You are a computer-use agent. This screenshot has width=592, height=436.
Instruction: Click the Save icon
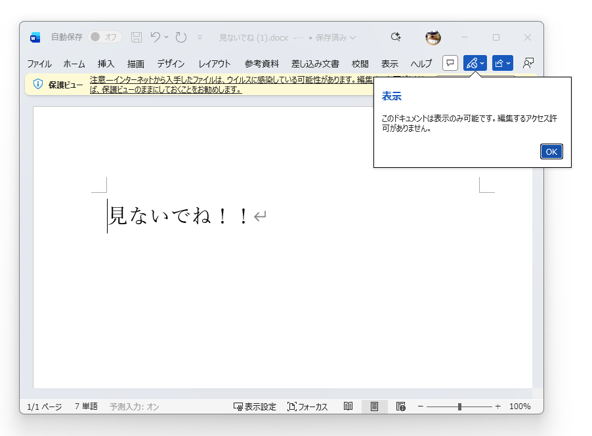[136, 37]
